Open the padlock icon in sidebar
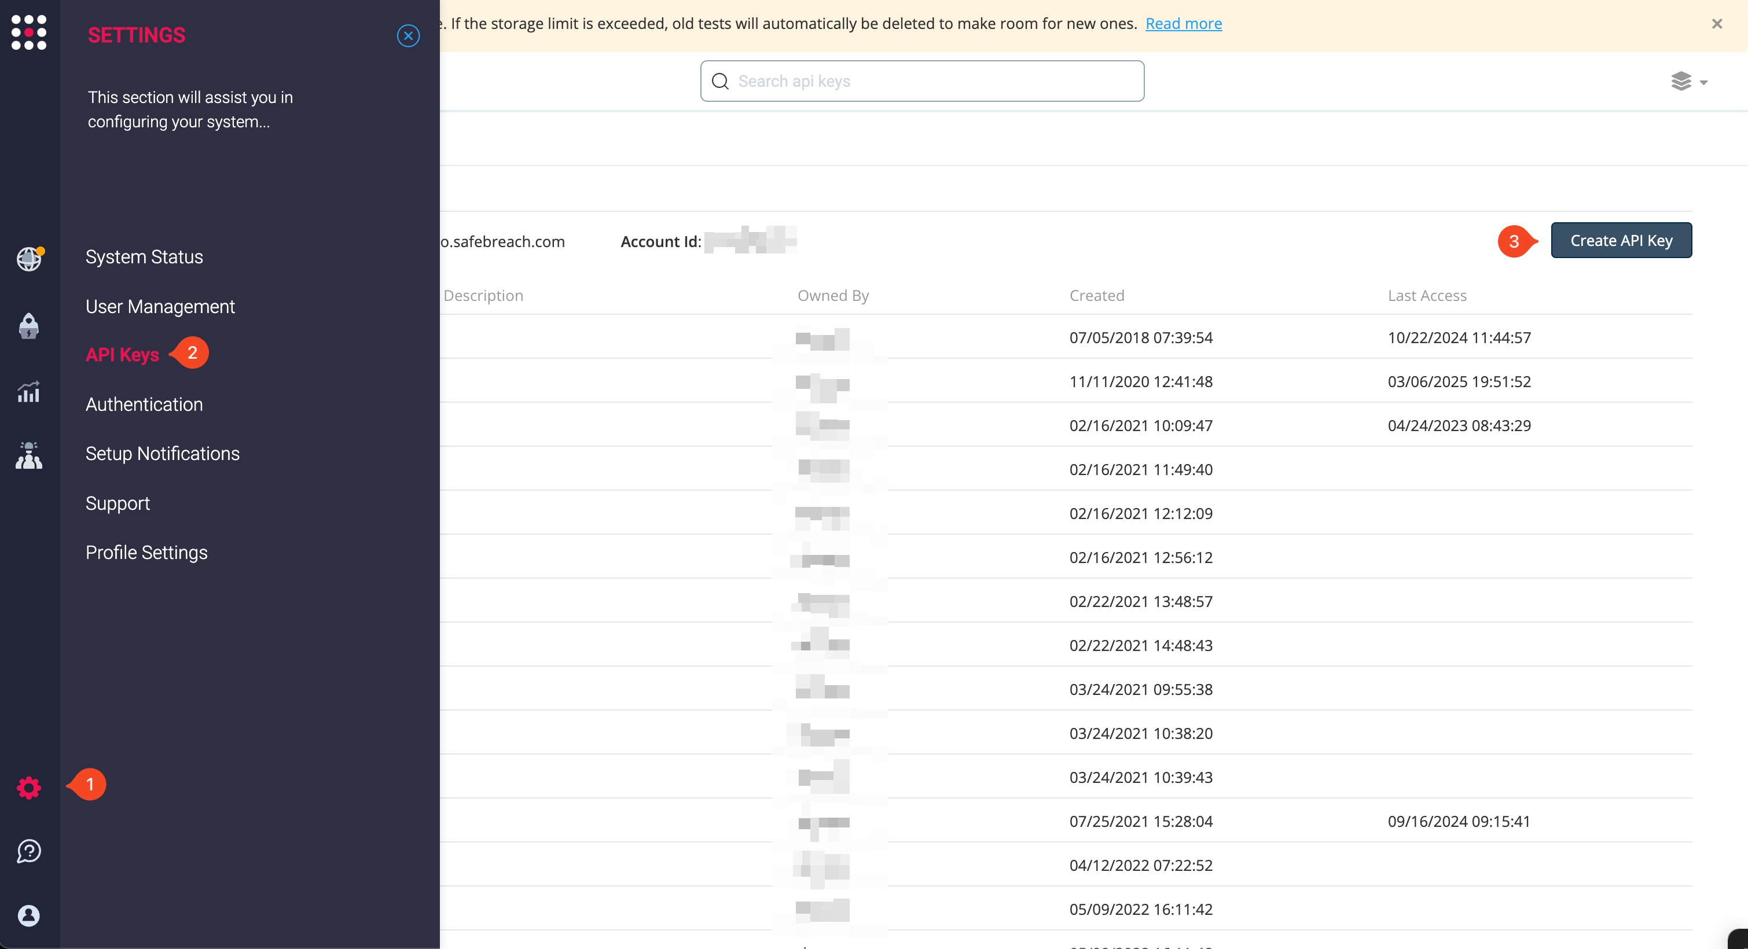Image resolution: width=1748 pixels, height=949 pixels. [28, 326]
